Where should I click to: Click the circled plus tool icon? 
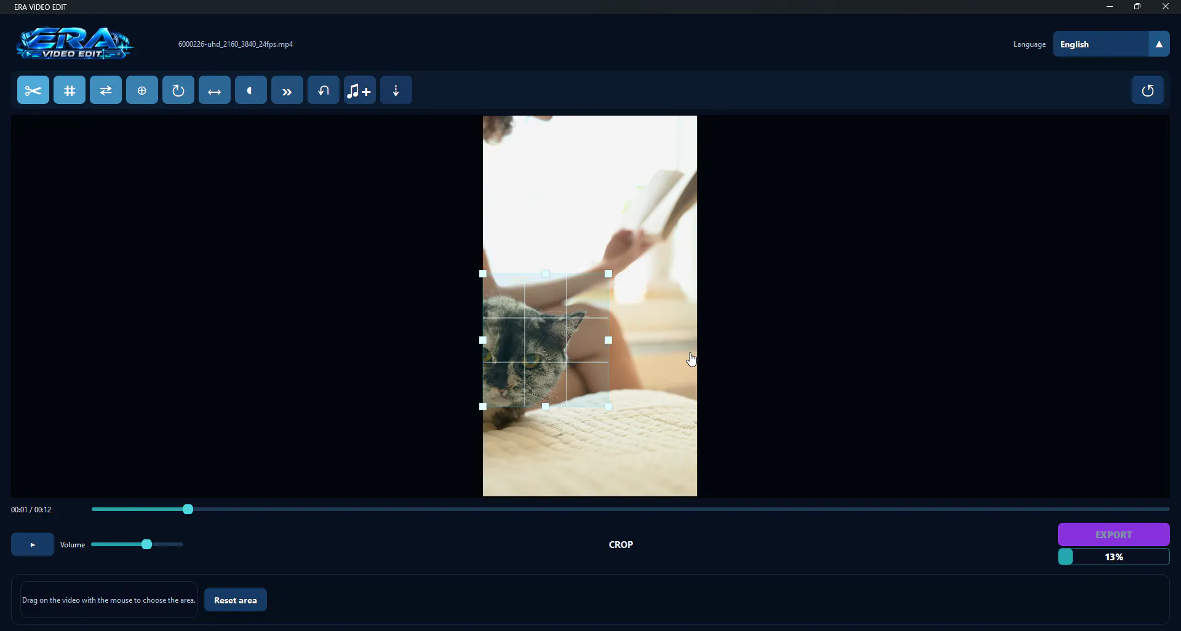coord(142,90)
